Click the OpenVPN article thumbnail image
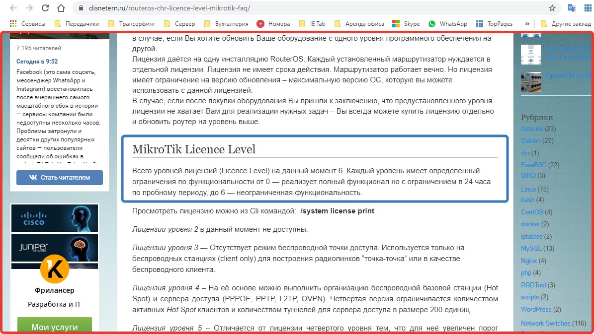 point(531,82)
